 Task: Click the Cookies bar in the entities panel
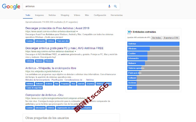coord(153,53)
